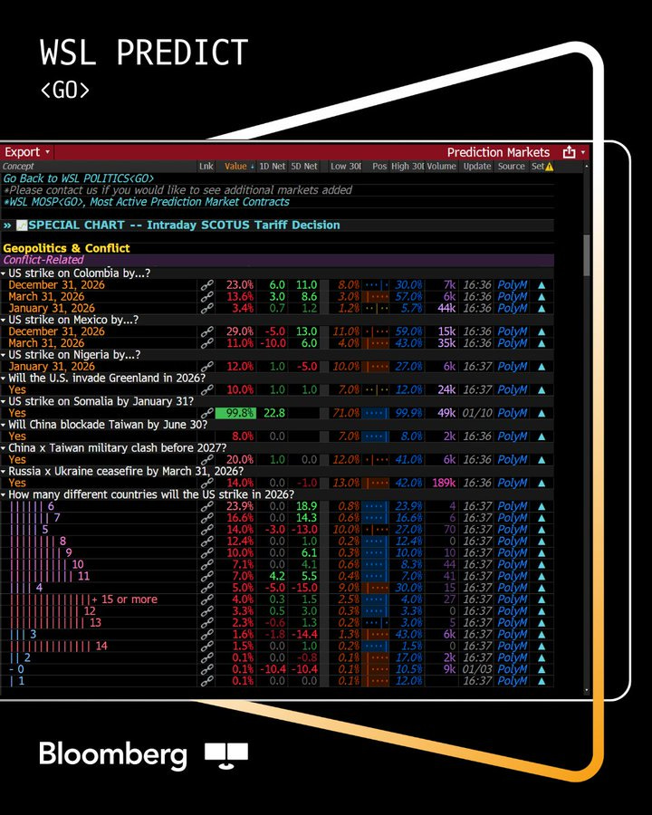Image resolution: width=652 pixels, height=815 pixels.
Task: Click link icon for 6 countries row
Action: (x=207, y=505)
